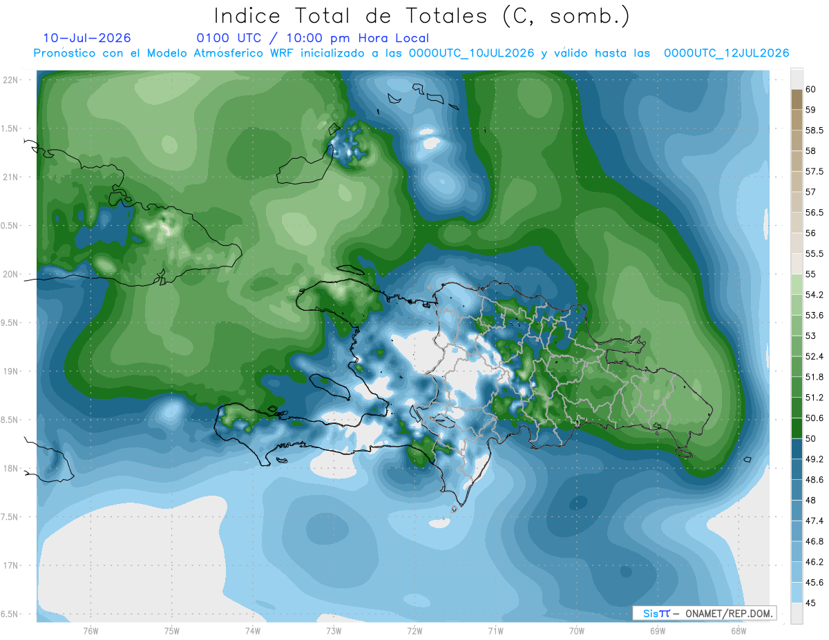Click the '75W' longitude label
The height and width of the screenshot is (640, 829).
click(x=172, y=630)
